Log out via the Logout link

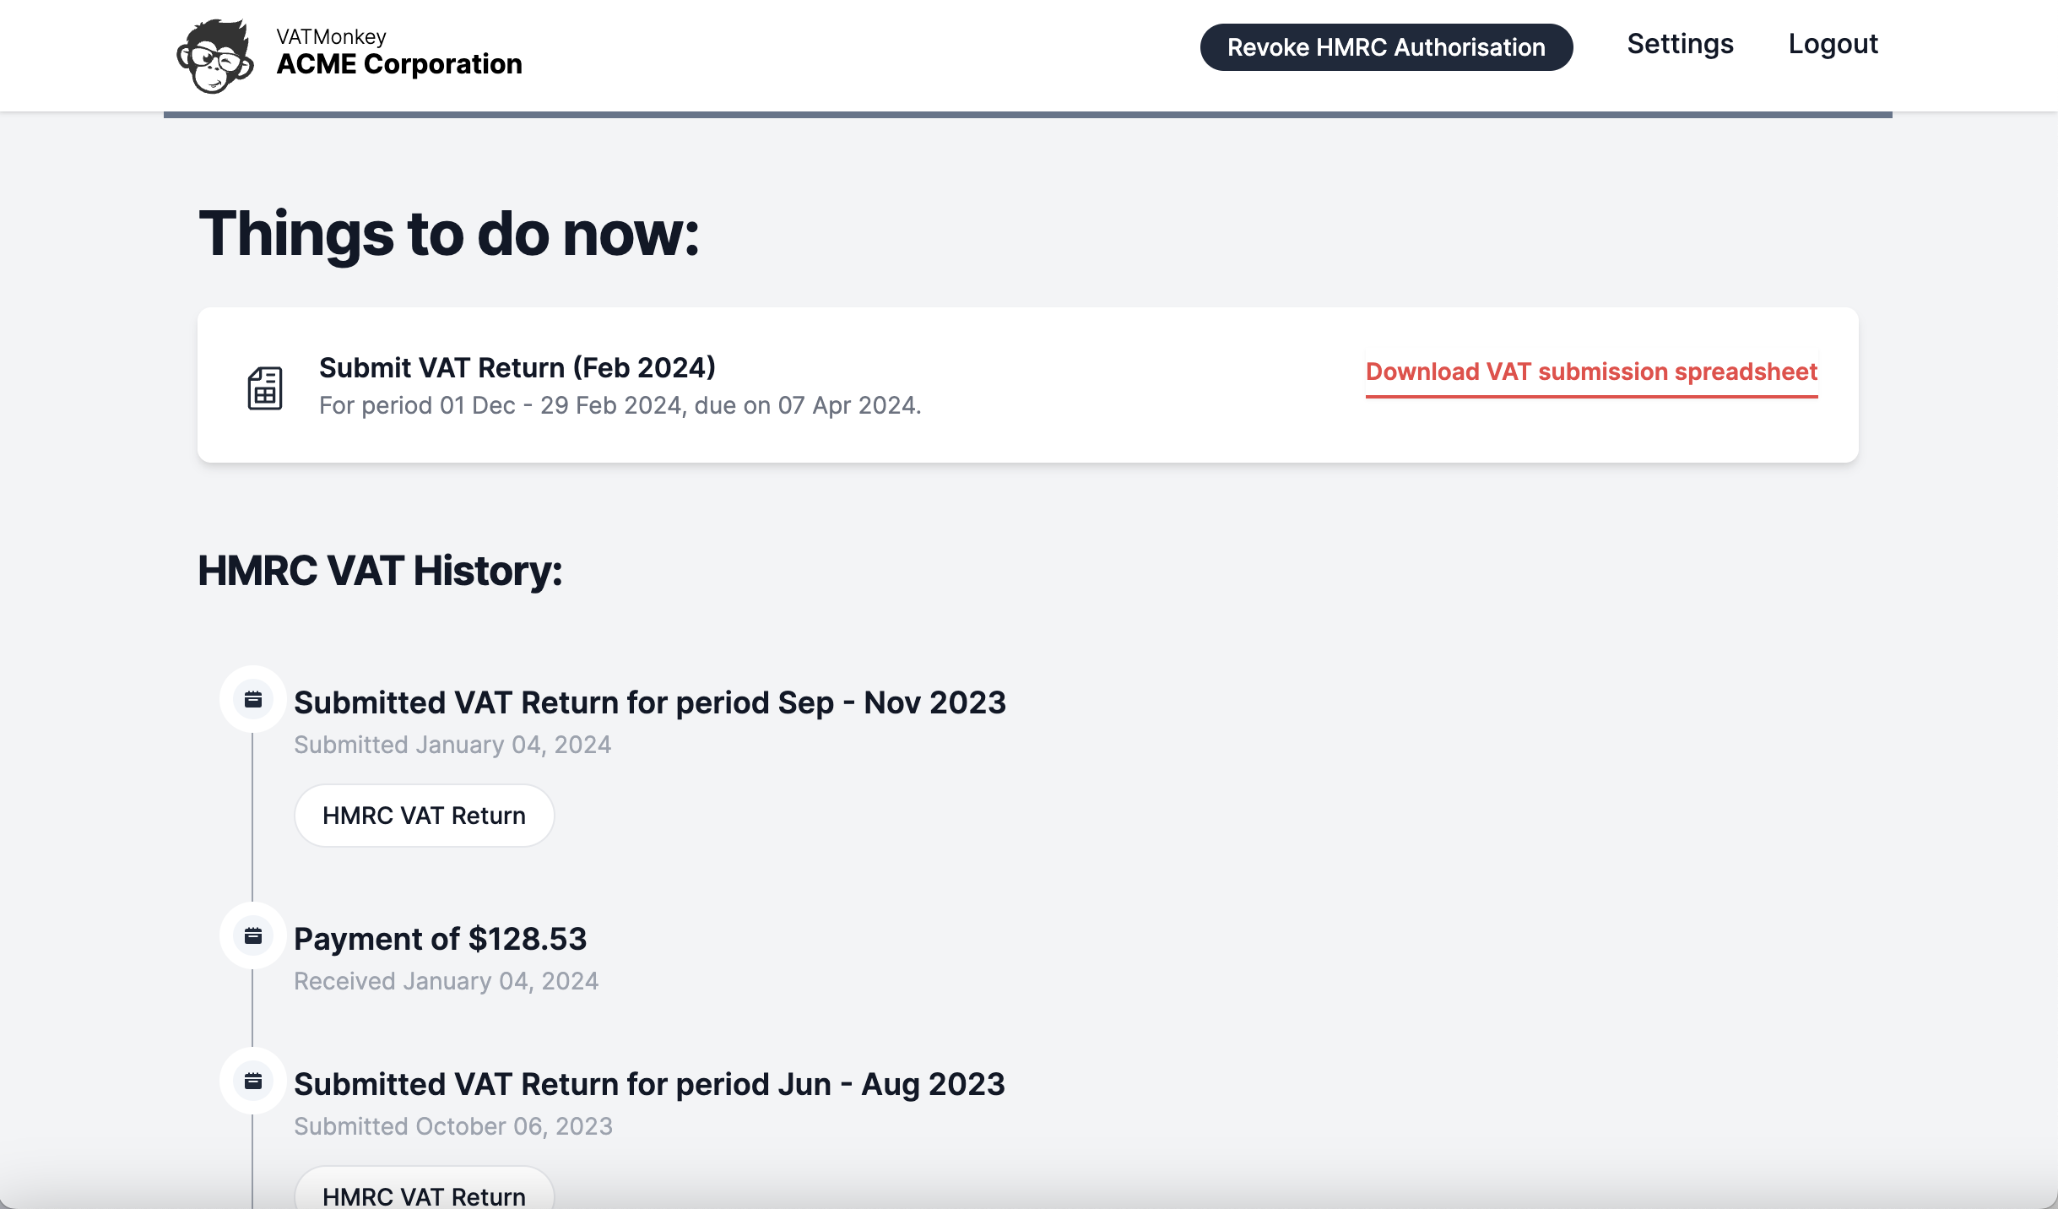click(1833, 44)
